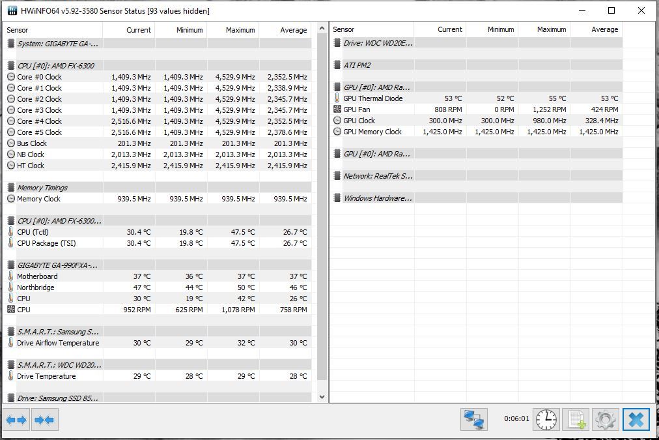Click CPU fan maximum 1,078 RPM

tap(238, 310)
